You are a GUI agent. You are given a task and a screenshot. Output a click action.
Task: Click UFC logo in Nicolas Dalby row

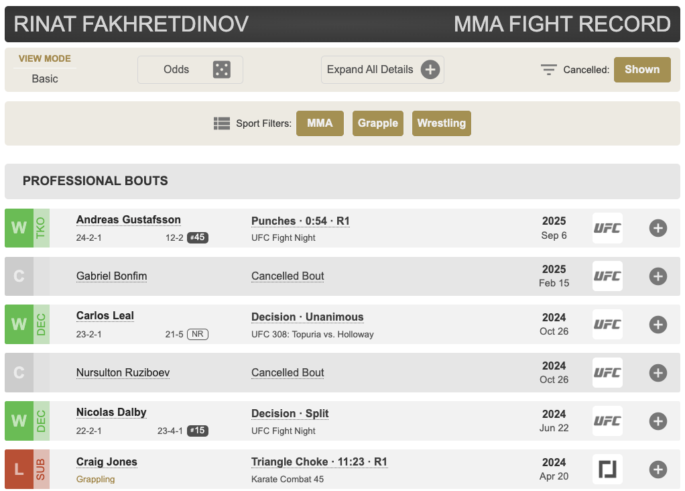point(607,421)
